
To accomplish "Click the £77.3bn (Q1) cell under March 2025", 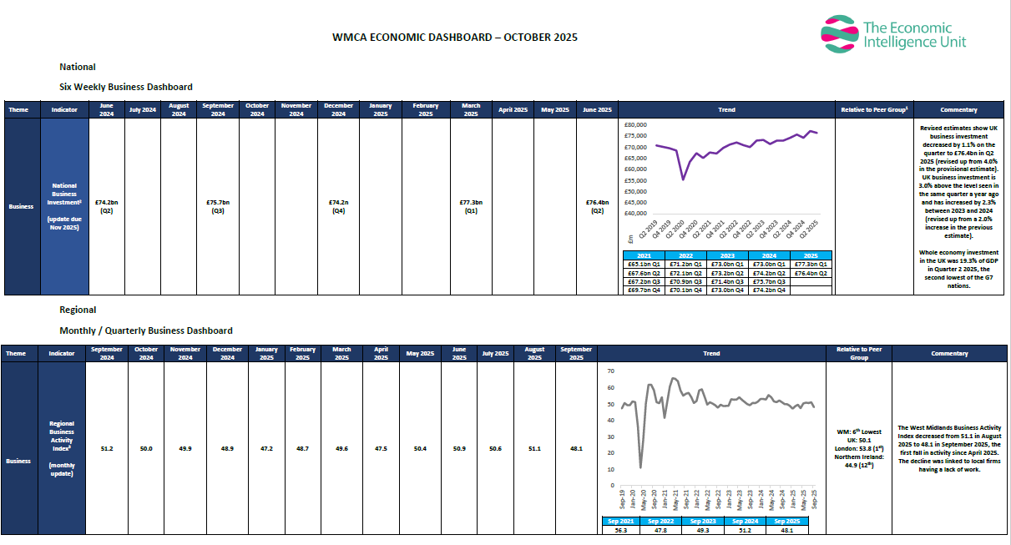I will (471, 206).
